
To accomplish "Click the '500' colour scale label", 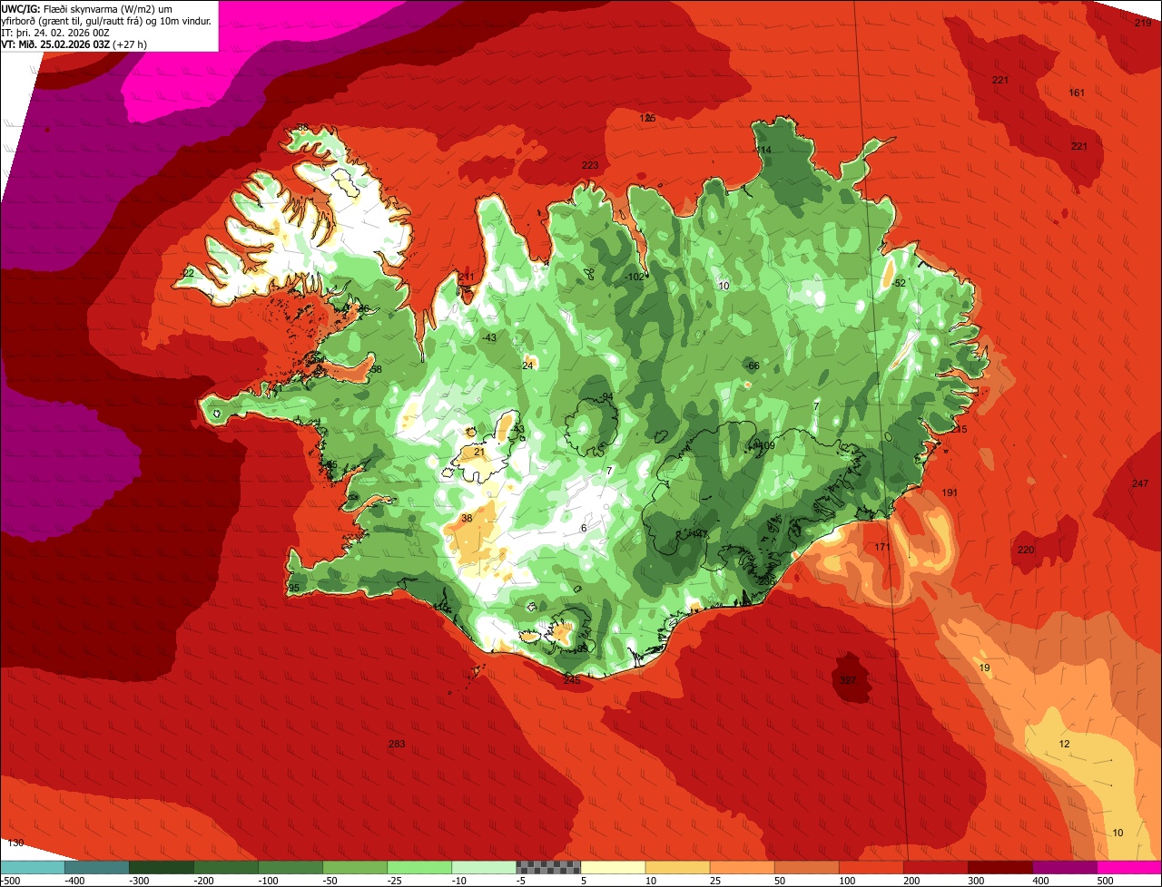I will click(1105, 880).
